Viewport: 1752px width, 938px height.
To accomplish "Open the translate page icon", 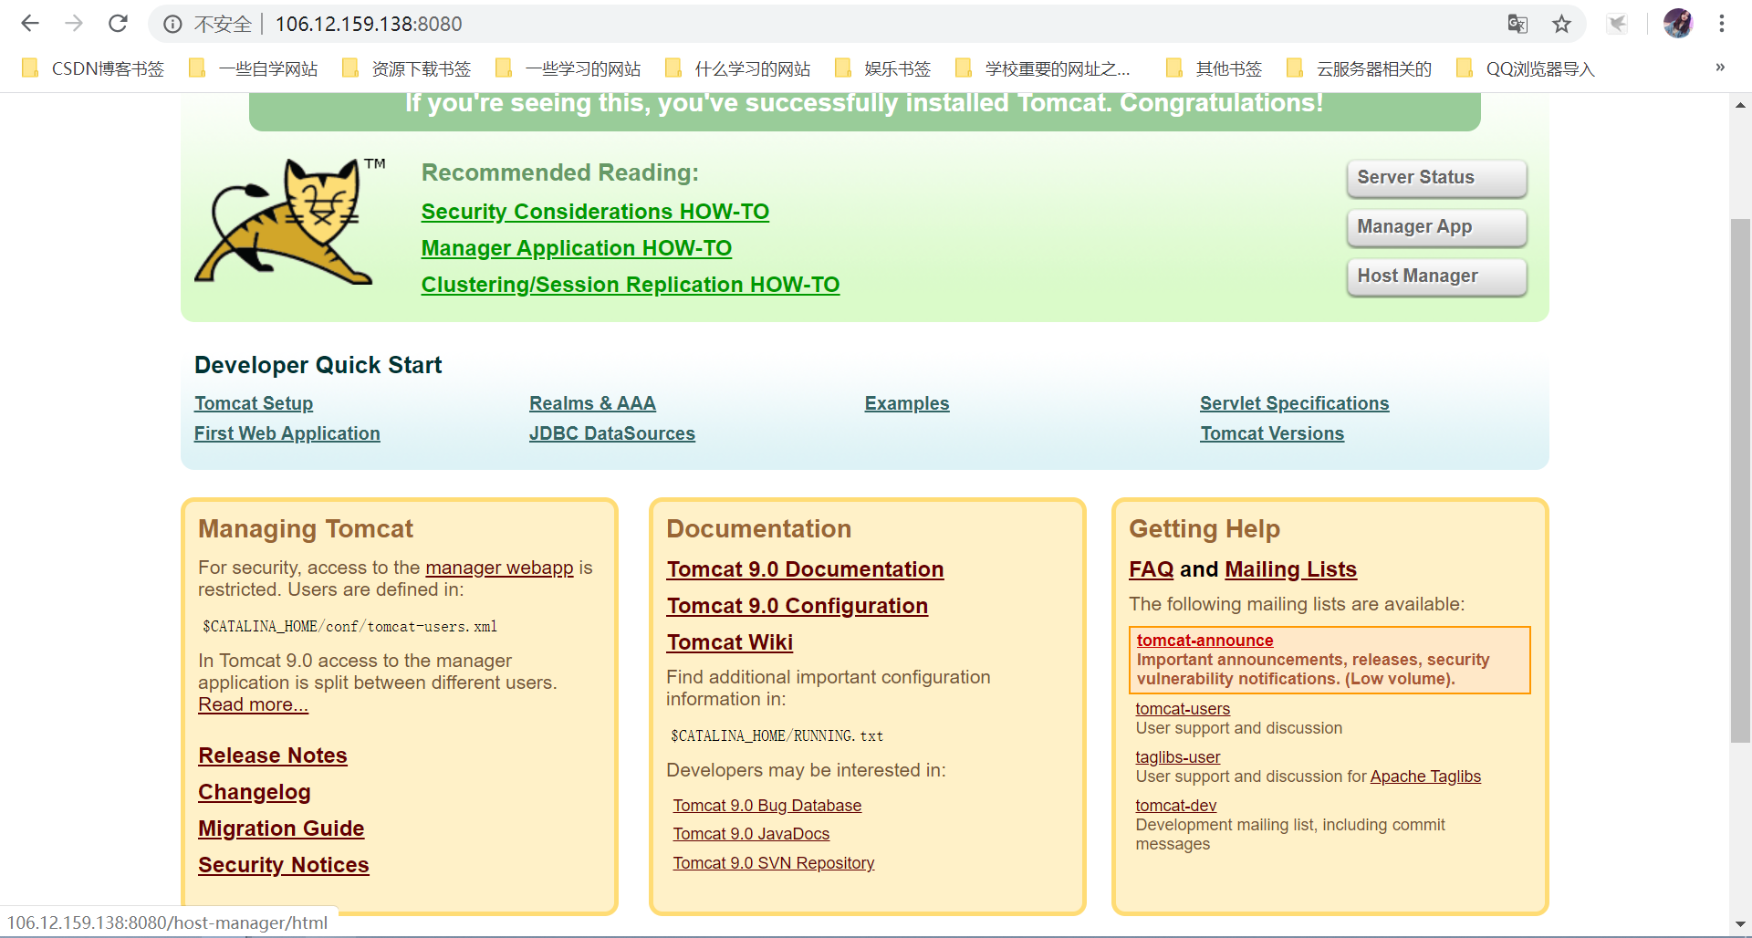I will click(x=1517, y=24).
